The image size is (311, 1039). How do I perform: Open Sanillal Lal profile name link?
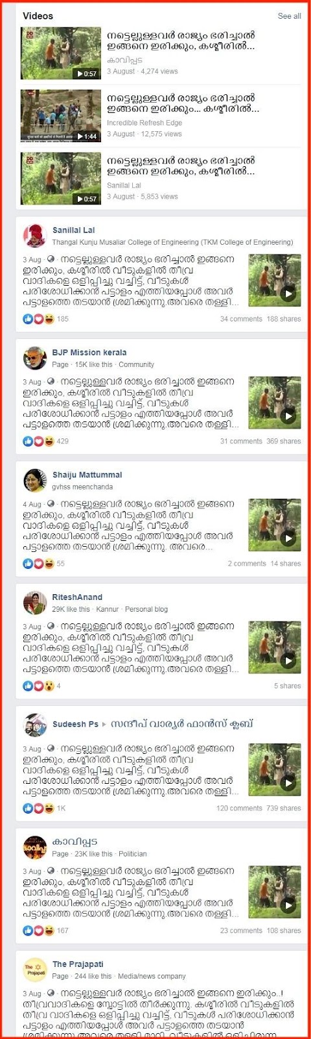point(73,231)
